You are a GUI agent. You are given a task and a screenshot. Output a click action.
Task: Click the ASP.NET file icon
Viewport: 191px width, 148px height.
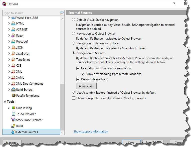(x=13, y=30)
